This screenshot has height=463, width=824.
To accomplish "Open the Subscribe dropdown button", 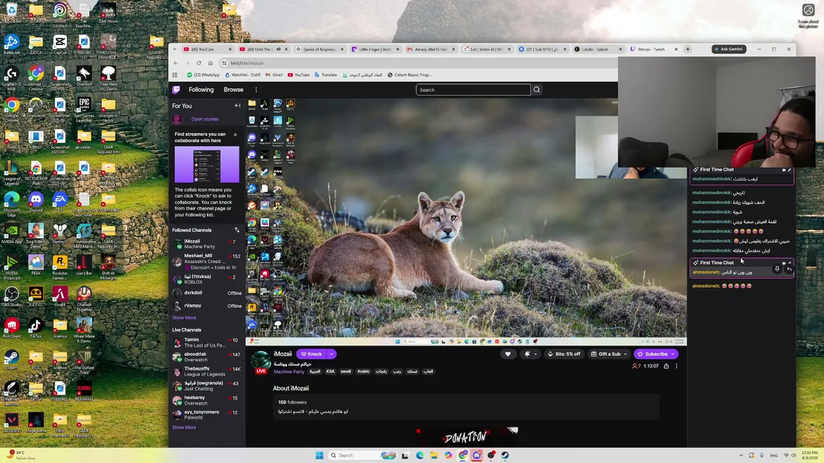I will coord(655,354).
